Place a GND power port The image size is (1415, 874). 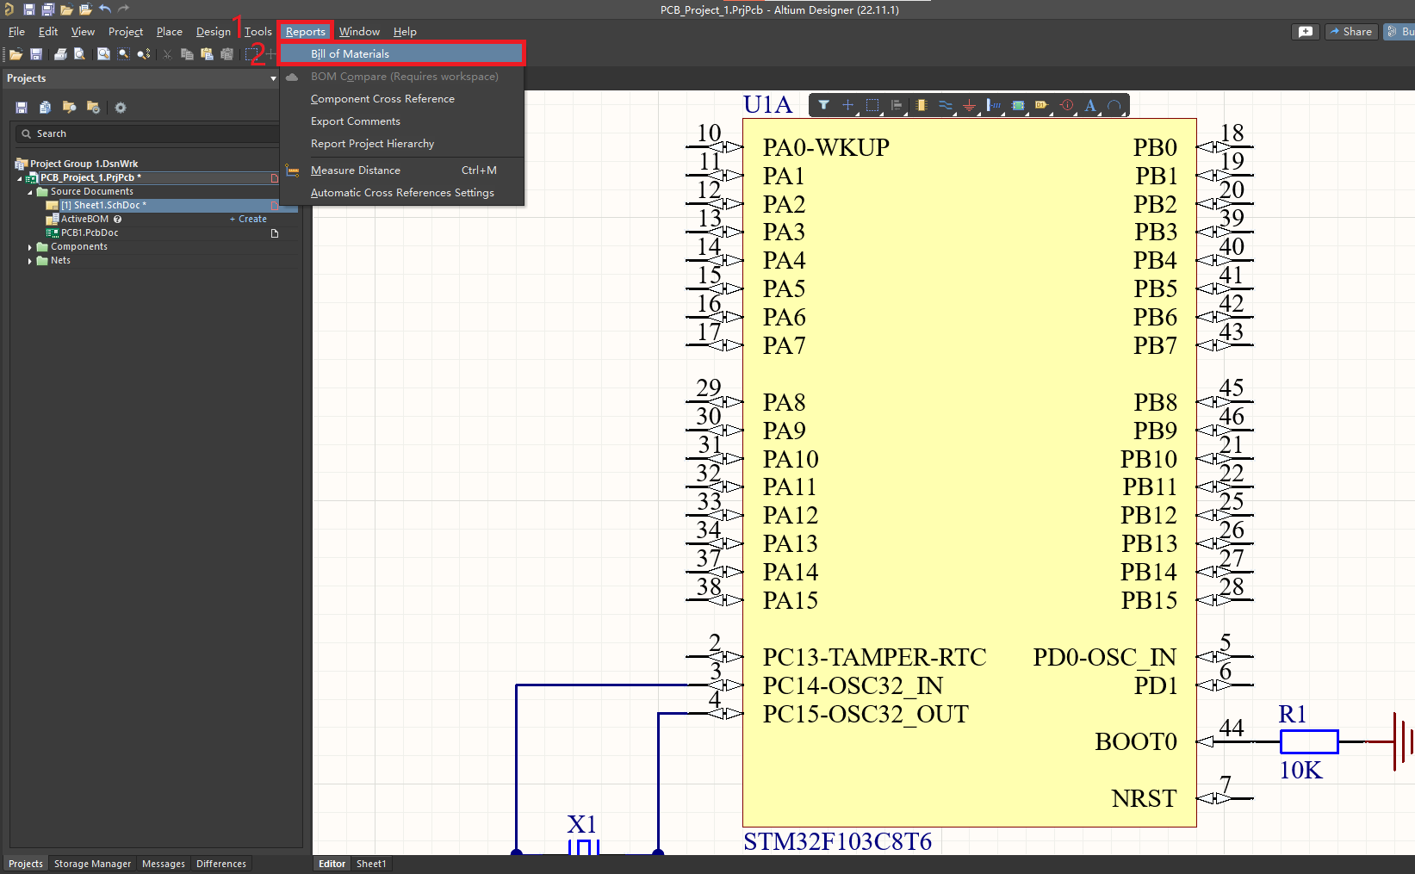pos(970,105)
